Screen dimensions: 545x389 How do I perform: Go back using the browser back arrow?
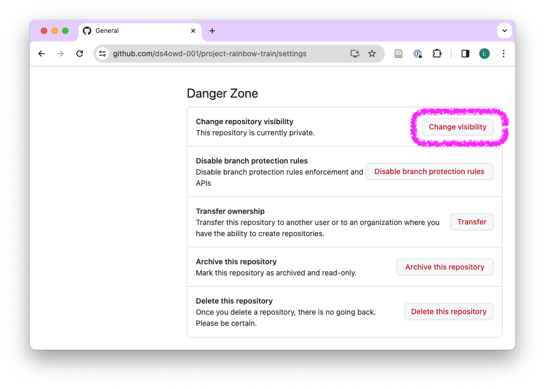tap(41, 54)
